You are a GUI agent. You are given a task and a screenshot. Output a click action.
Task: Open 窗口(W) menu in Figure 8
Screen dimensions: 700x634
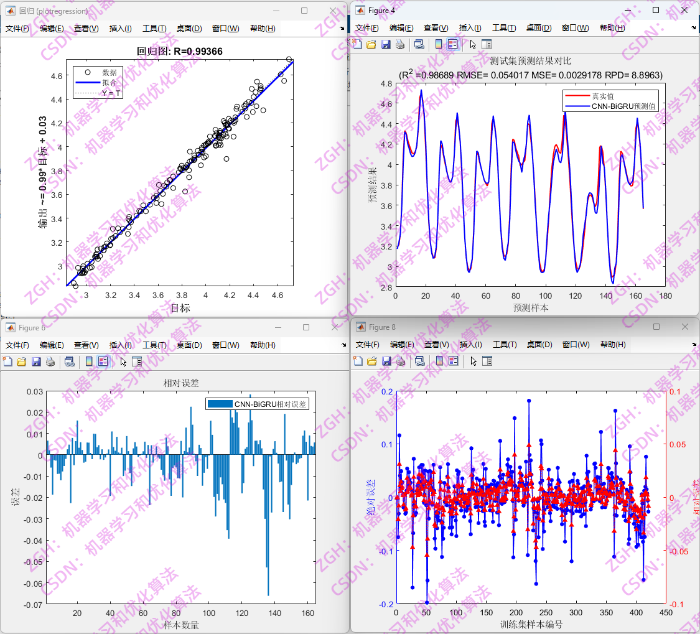pos(576,345)
